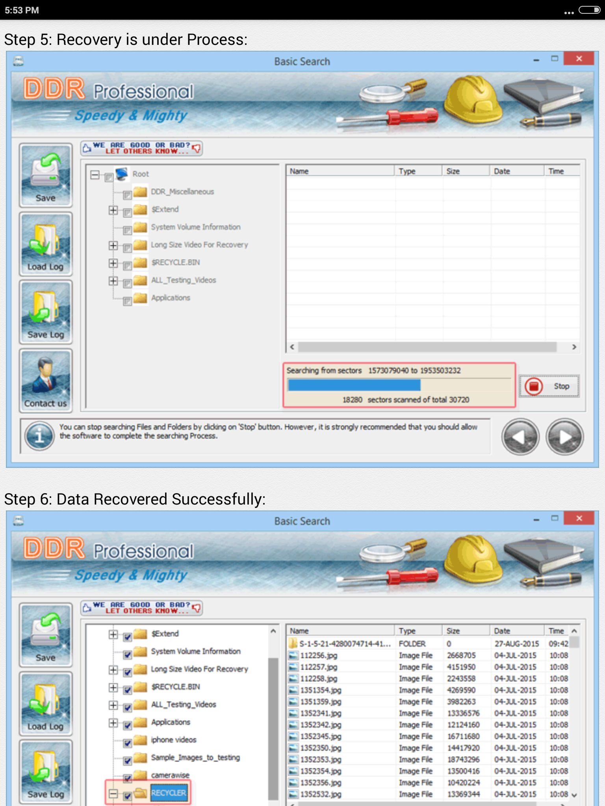Uncheck the RECYCLER checkbox

point(127,796)
